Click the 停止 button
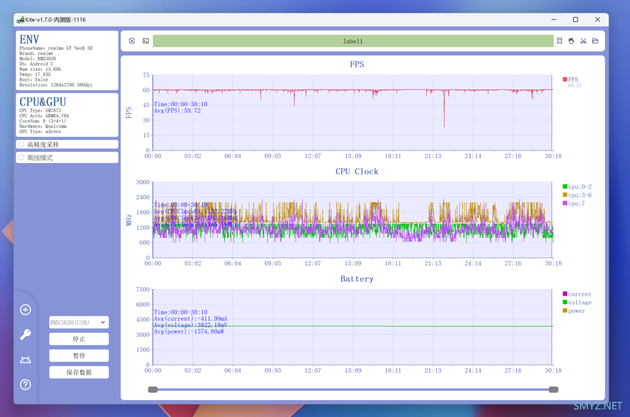The width and height of the screenshot is (630, 417). pyautogui.click(x=79, y=339)
